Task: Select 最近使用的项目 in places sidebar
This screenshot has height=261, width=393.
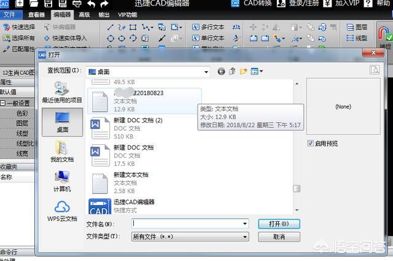Action: coord(62,92)
